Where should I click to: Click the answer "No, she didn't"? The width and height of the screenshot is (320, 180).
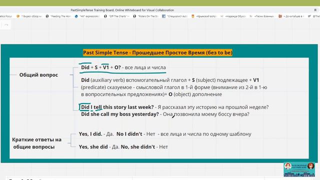138,146
